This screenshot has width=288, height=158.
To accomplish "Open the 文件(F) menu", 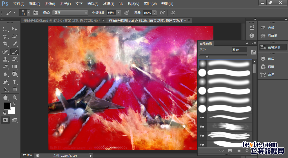I will coord(19,4).
